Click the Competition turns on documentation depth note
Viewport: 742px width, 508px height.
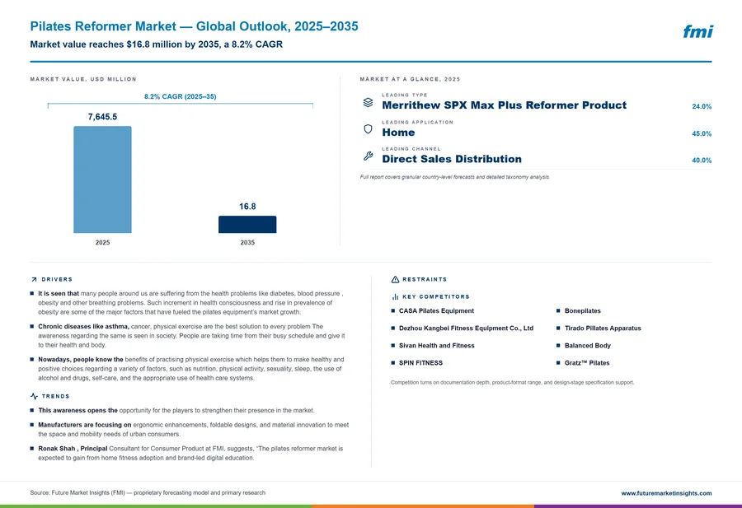[x=513, y=382]
